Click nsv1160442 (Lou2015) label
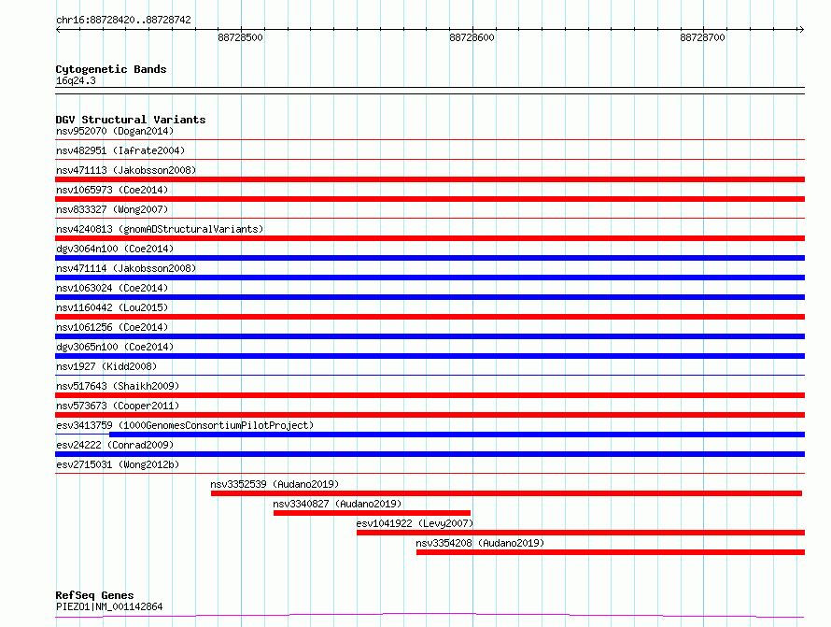The image size is (831, 627). tap(112, 307)
